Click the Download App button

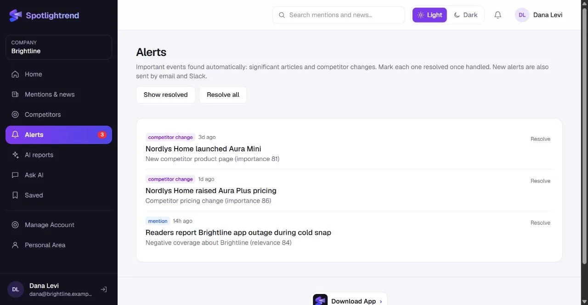click(x=349, y=299)
